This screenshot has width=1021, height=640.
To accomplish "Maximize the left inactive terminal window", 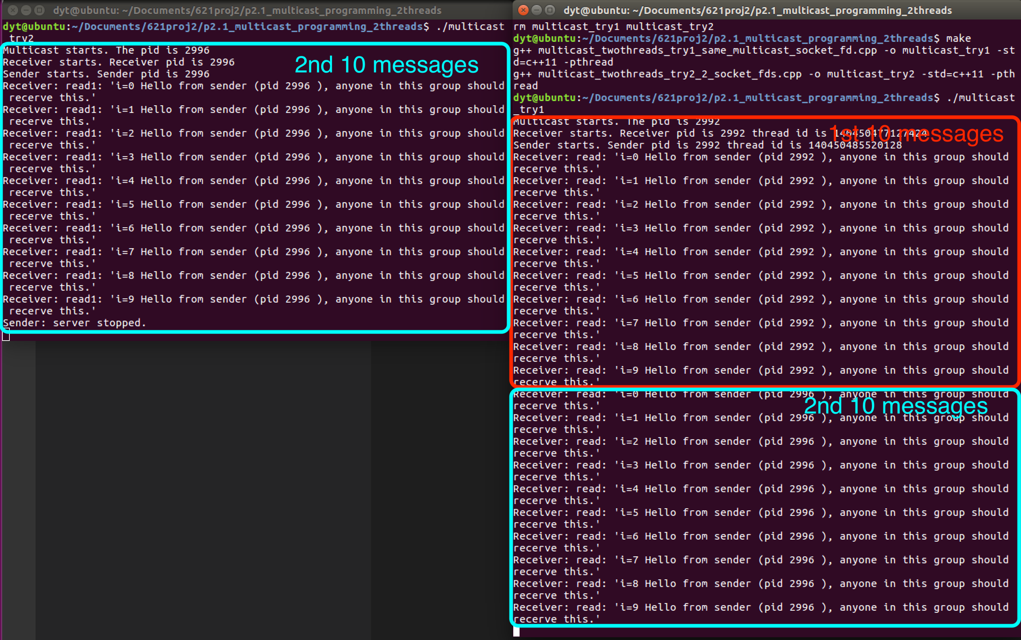I will [x=39, y=10].
